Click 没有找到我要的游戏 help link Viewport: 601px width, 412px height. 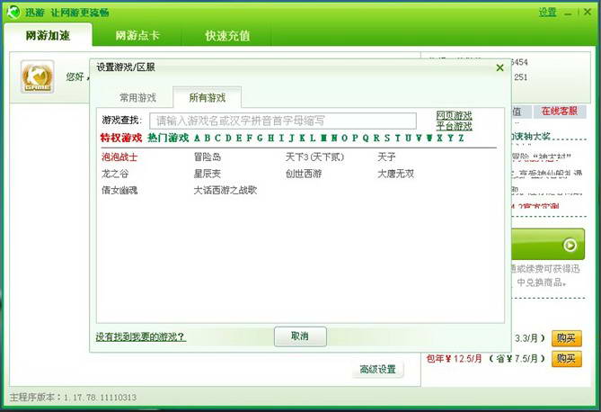(140, 336)
